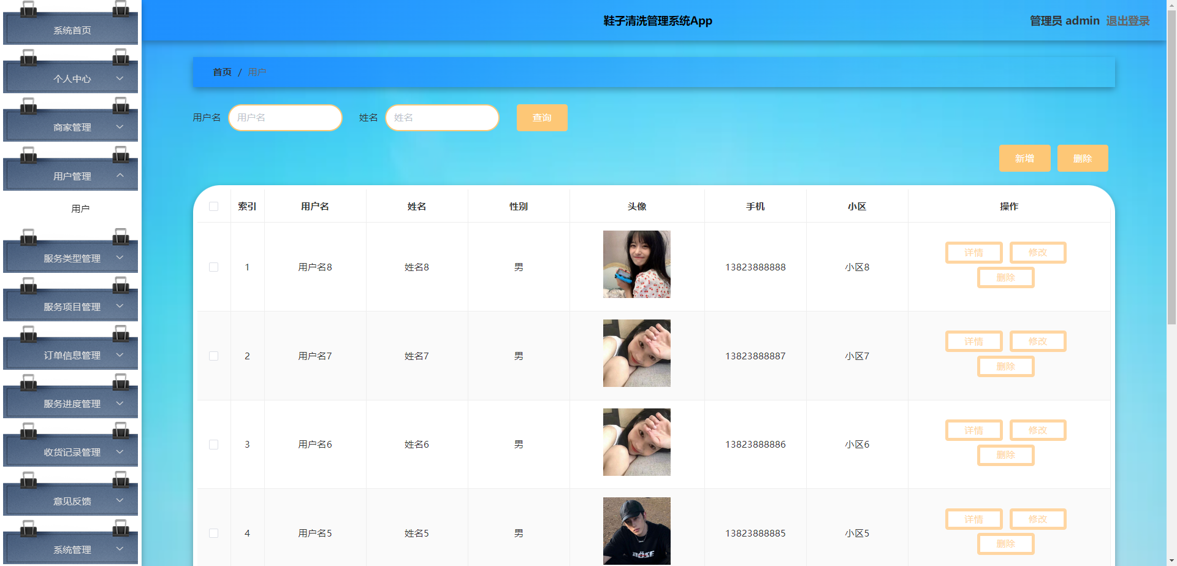Click the 用户名 input field
Viewport: 1177px width, 566px height.
[285, 117]
